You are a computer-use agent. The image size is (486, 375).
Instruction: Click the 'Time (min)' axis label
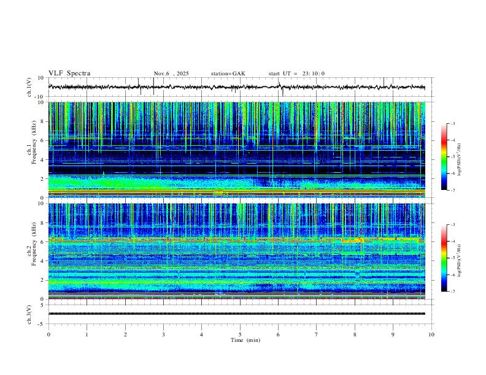245,340
